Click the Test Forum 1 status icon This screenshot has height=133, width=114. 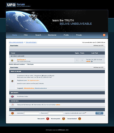pos(12,60)
